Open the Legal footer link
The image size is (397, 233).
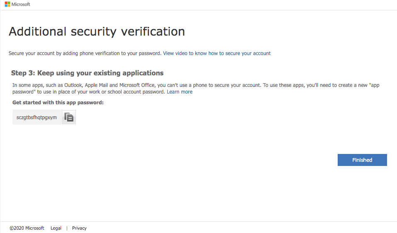(56, 228)
